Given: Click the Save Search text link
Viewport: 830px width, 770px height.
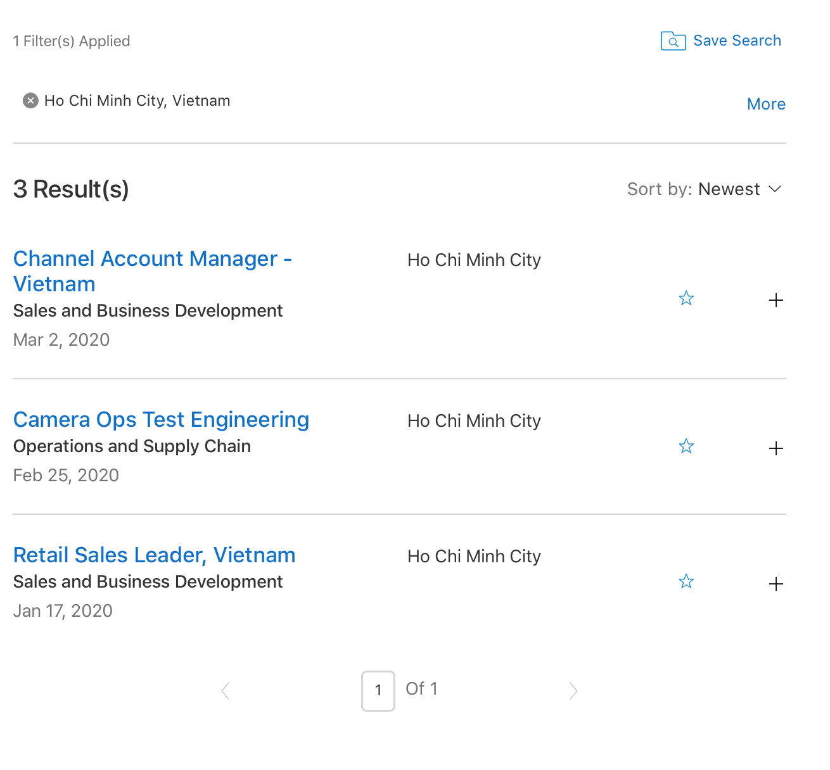Looking at the screenshot, I should point(737,41).
